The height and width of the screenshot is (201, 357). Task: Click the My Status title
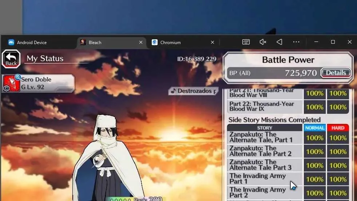click(45, 59)
